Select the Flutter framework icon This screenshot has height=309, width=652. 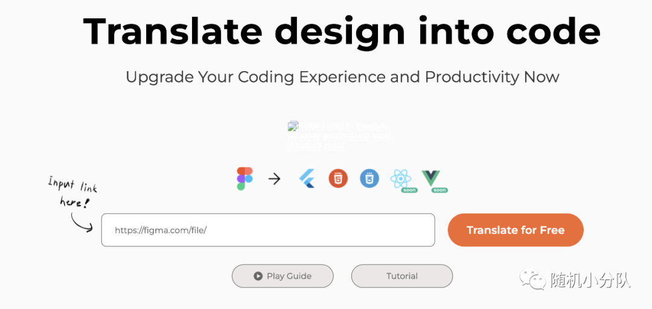[x=308, y=178]
